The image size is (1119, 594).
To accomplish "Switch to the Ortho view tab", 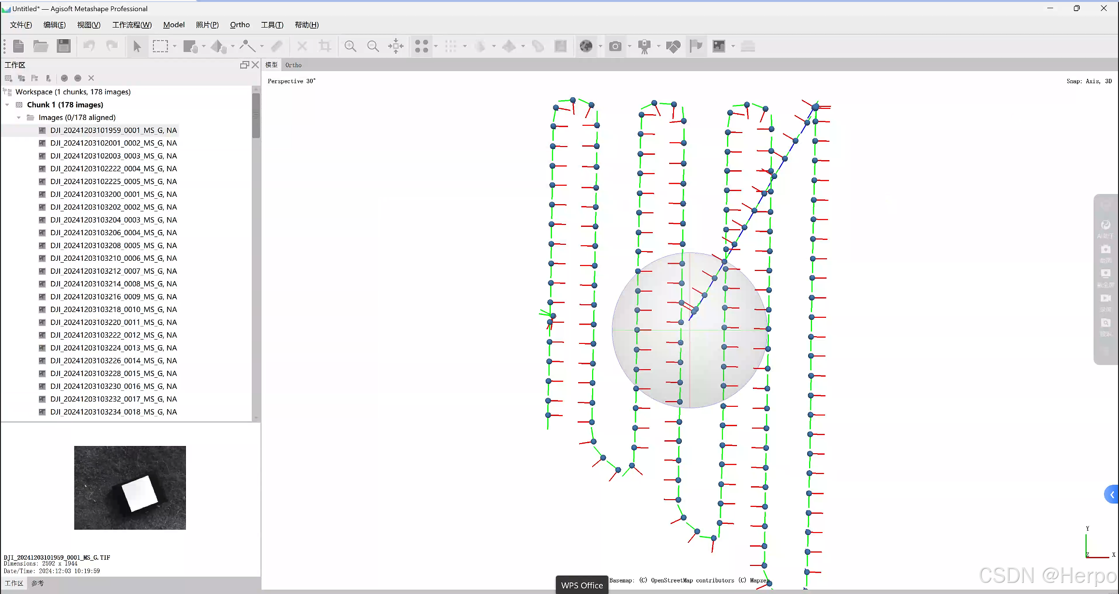I will [293, 65].
